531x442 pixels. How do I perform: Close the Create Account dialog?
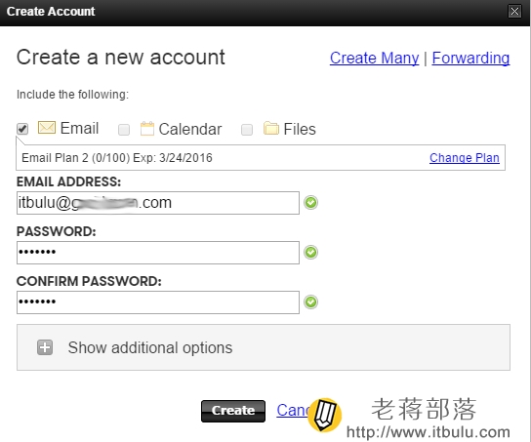click(x=514, y=11)
